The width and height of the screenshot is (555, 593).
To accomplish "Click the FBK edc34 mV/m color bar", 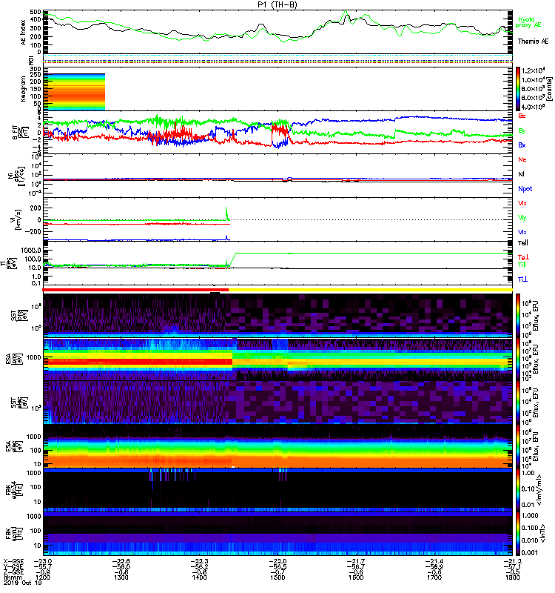I will (518, 490).
